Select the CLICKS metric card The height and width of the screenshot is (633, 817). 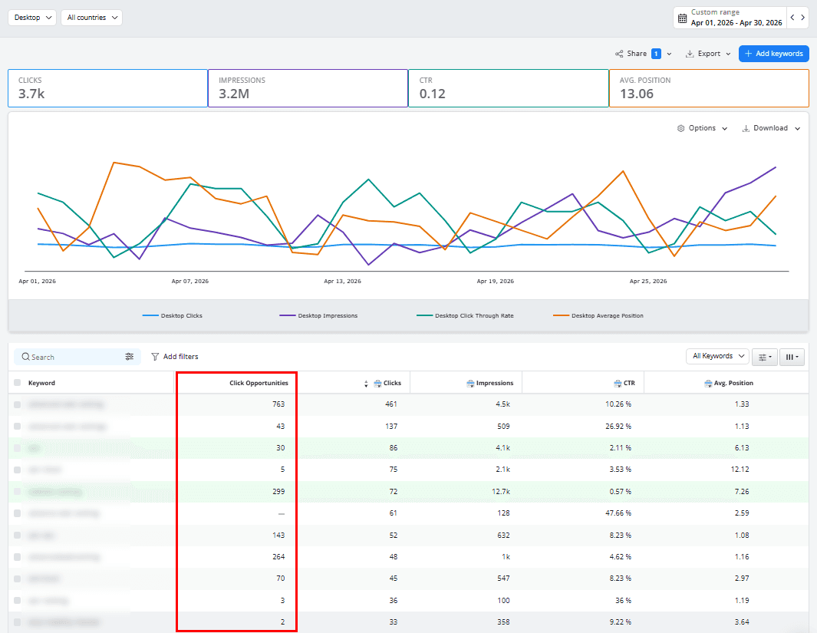108,88
